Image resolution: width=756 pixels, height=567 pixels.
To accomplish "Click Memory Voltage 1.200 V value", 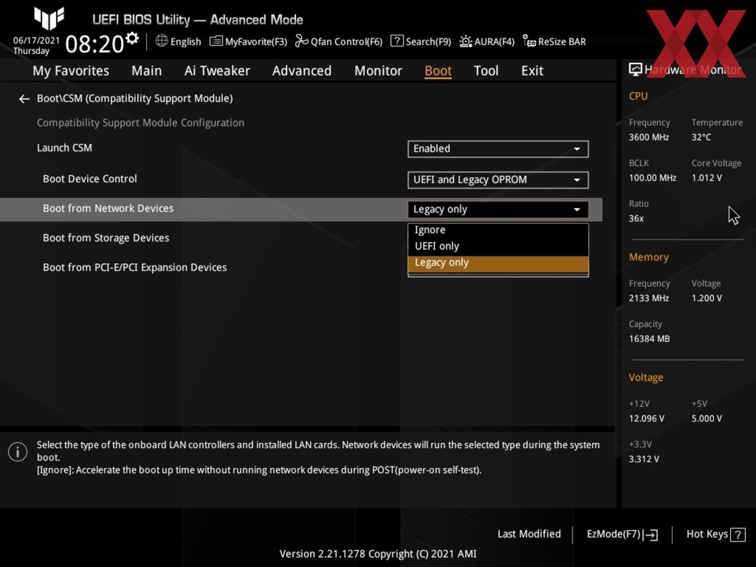I will [x=707, y=298].
